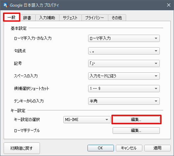
Task: Click the キー設定 section heading
Action: point(18,111)
